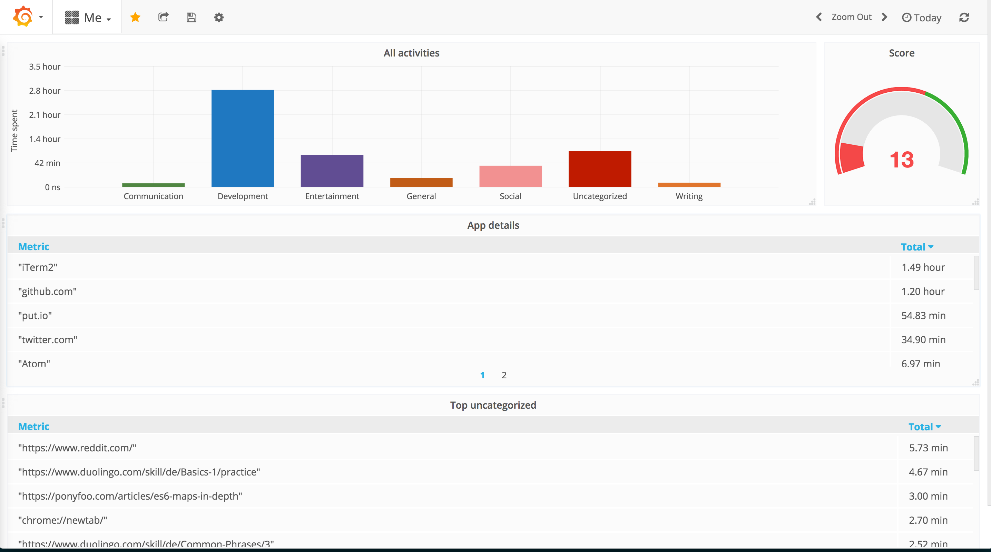Go to page 2 of App details
The image size is (991, 552).
pos(503,375)
